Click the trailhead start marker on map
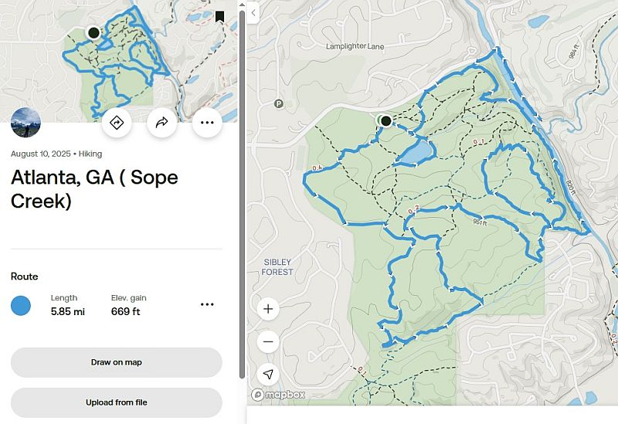This screenshot has height=424, width=618. (385, 120)
